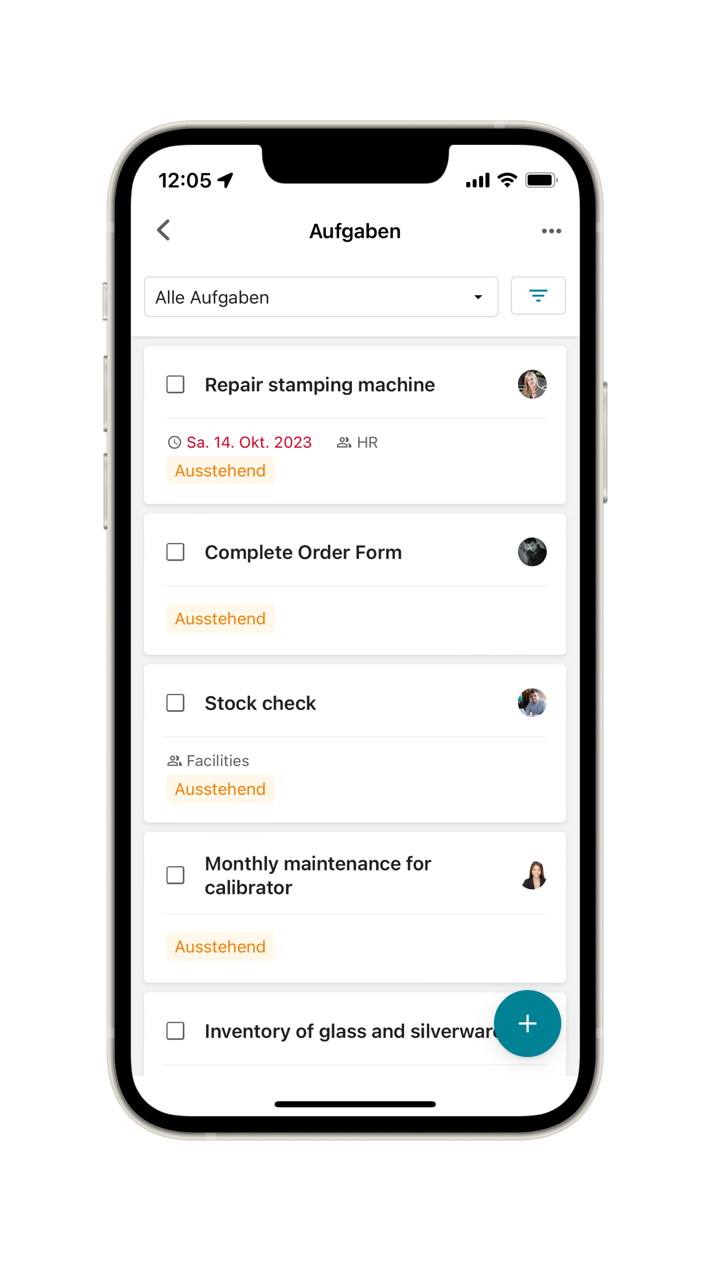Open assignee avatar on Monthly maintenance task
The image size is (710, 1261).
click(x=532, y=875)
